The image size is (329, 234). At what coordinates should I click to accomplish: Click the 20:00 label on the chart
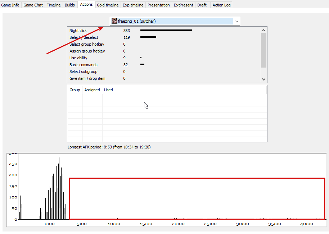click(178, 224)
